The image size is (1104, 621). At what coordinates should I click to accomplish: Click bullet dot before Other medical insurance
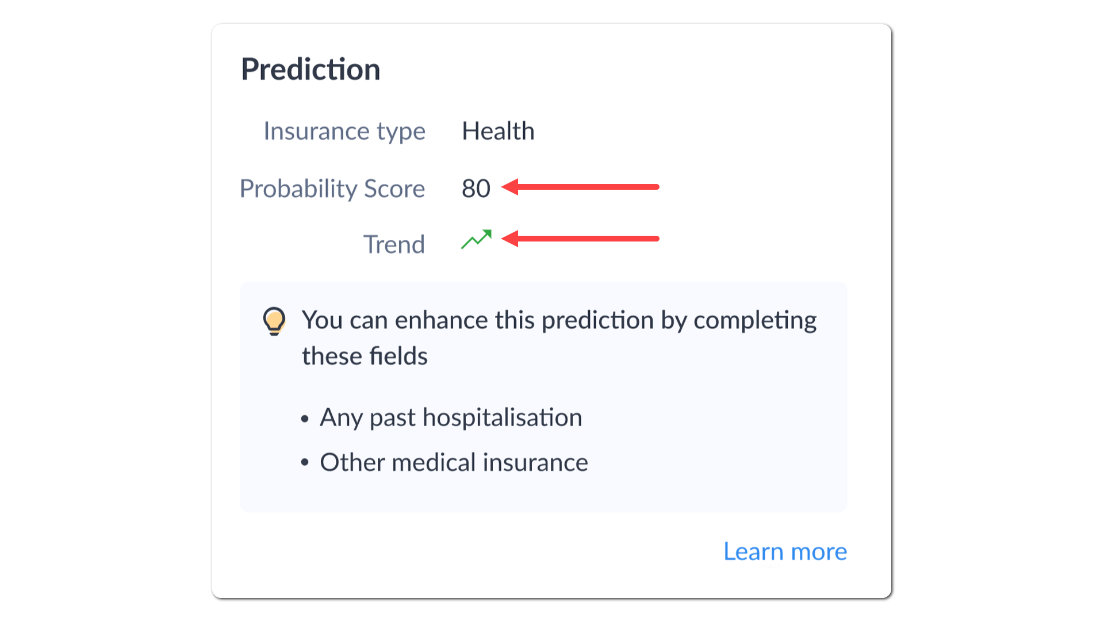[x=305, y=462]
